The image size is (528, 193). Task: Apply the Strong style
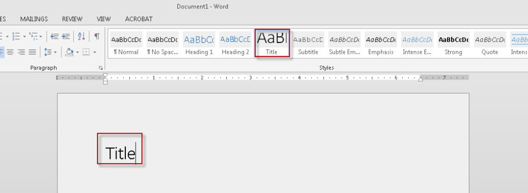(x=454, y=44)
